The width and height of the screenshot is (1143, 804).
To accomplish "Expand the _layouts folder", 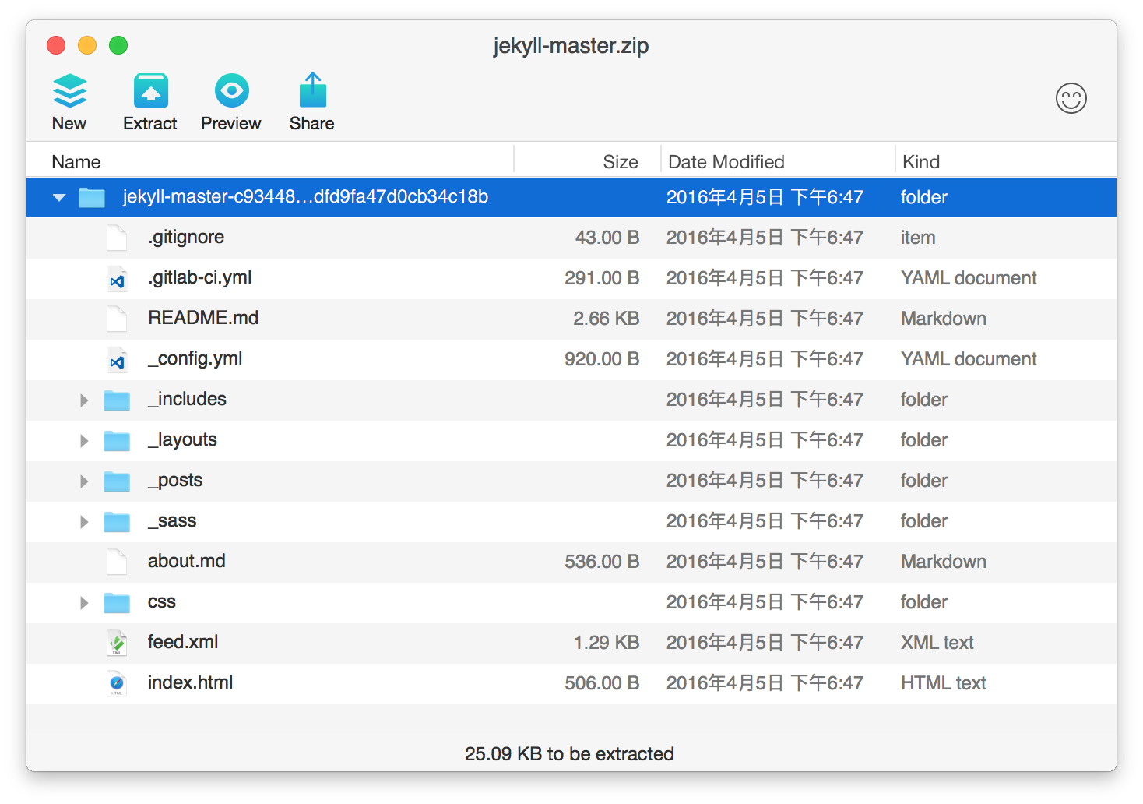I will pyautogui.click(x=84, y=441).
